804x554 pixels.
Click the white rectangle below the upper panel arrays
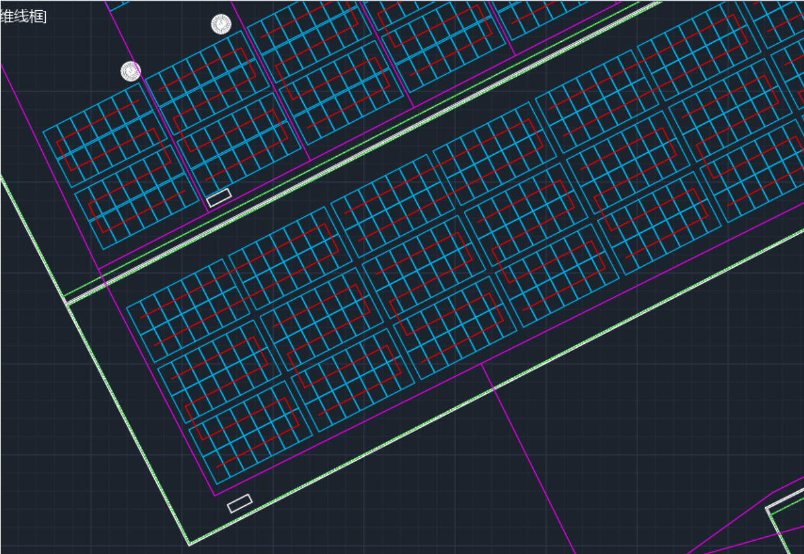tap(218, 197)
